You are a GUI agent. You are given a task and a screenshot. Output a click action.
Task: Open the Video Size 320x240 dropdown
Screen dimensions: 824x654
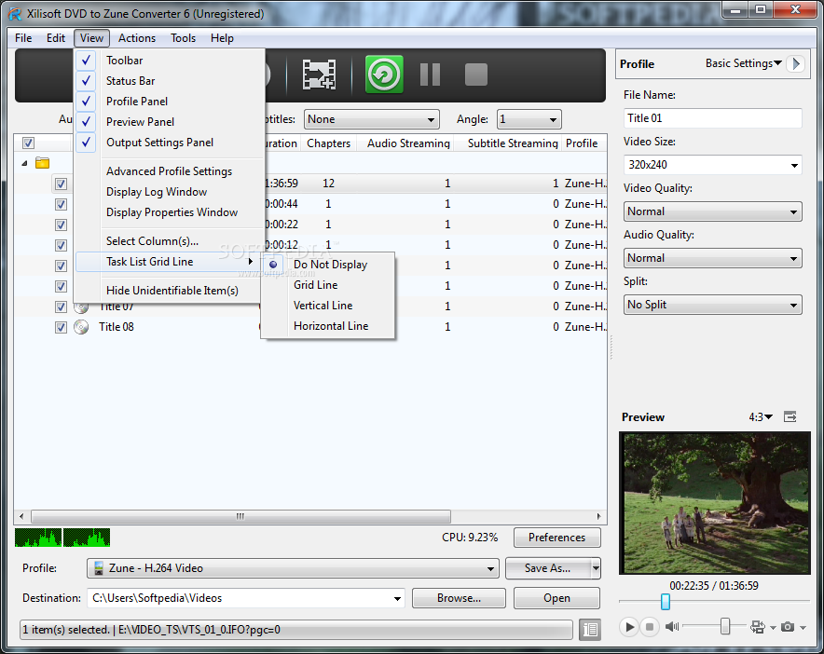712,165
